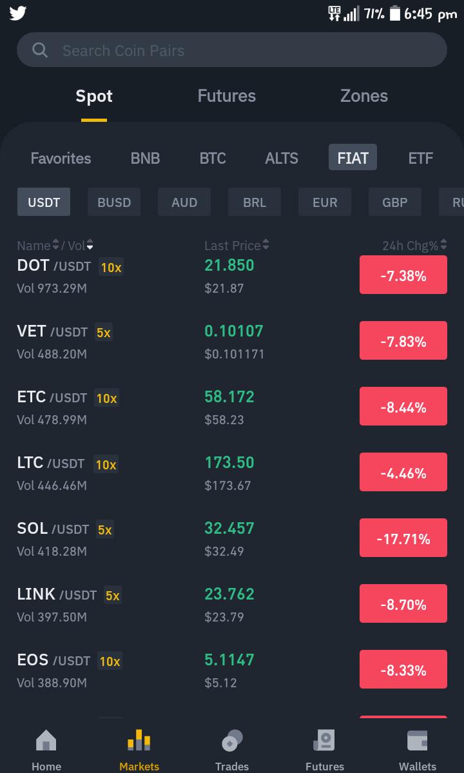Sort list by Last Price arrows
The height and width of the screenshot is (773, 464).
click(x=266, y=244)
